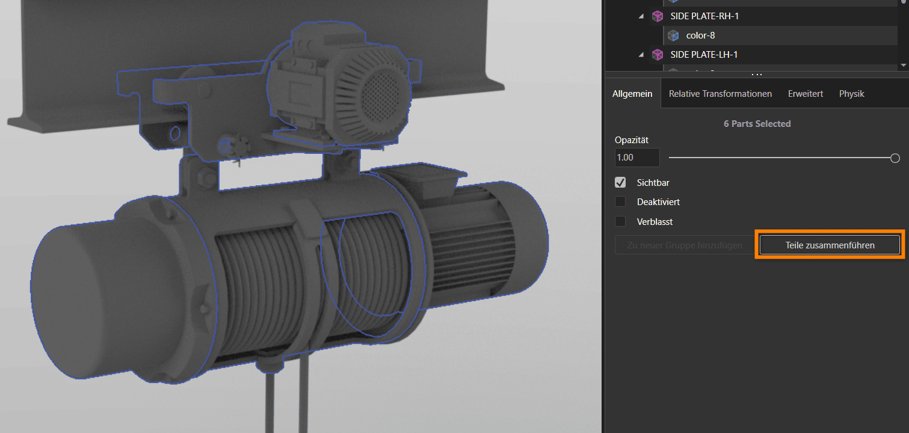The width and height of the screenshot is (909, 433).
Task: Collapse the SIDE PLATE-RH-1 tree node
Action: tap(641, 16)
